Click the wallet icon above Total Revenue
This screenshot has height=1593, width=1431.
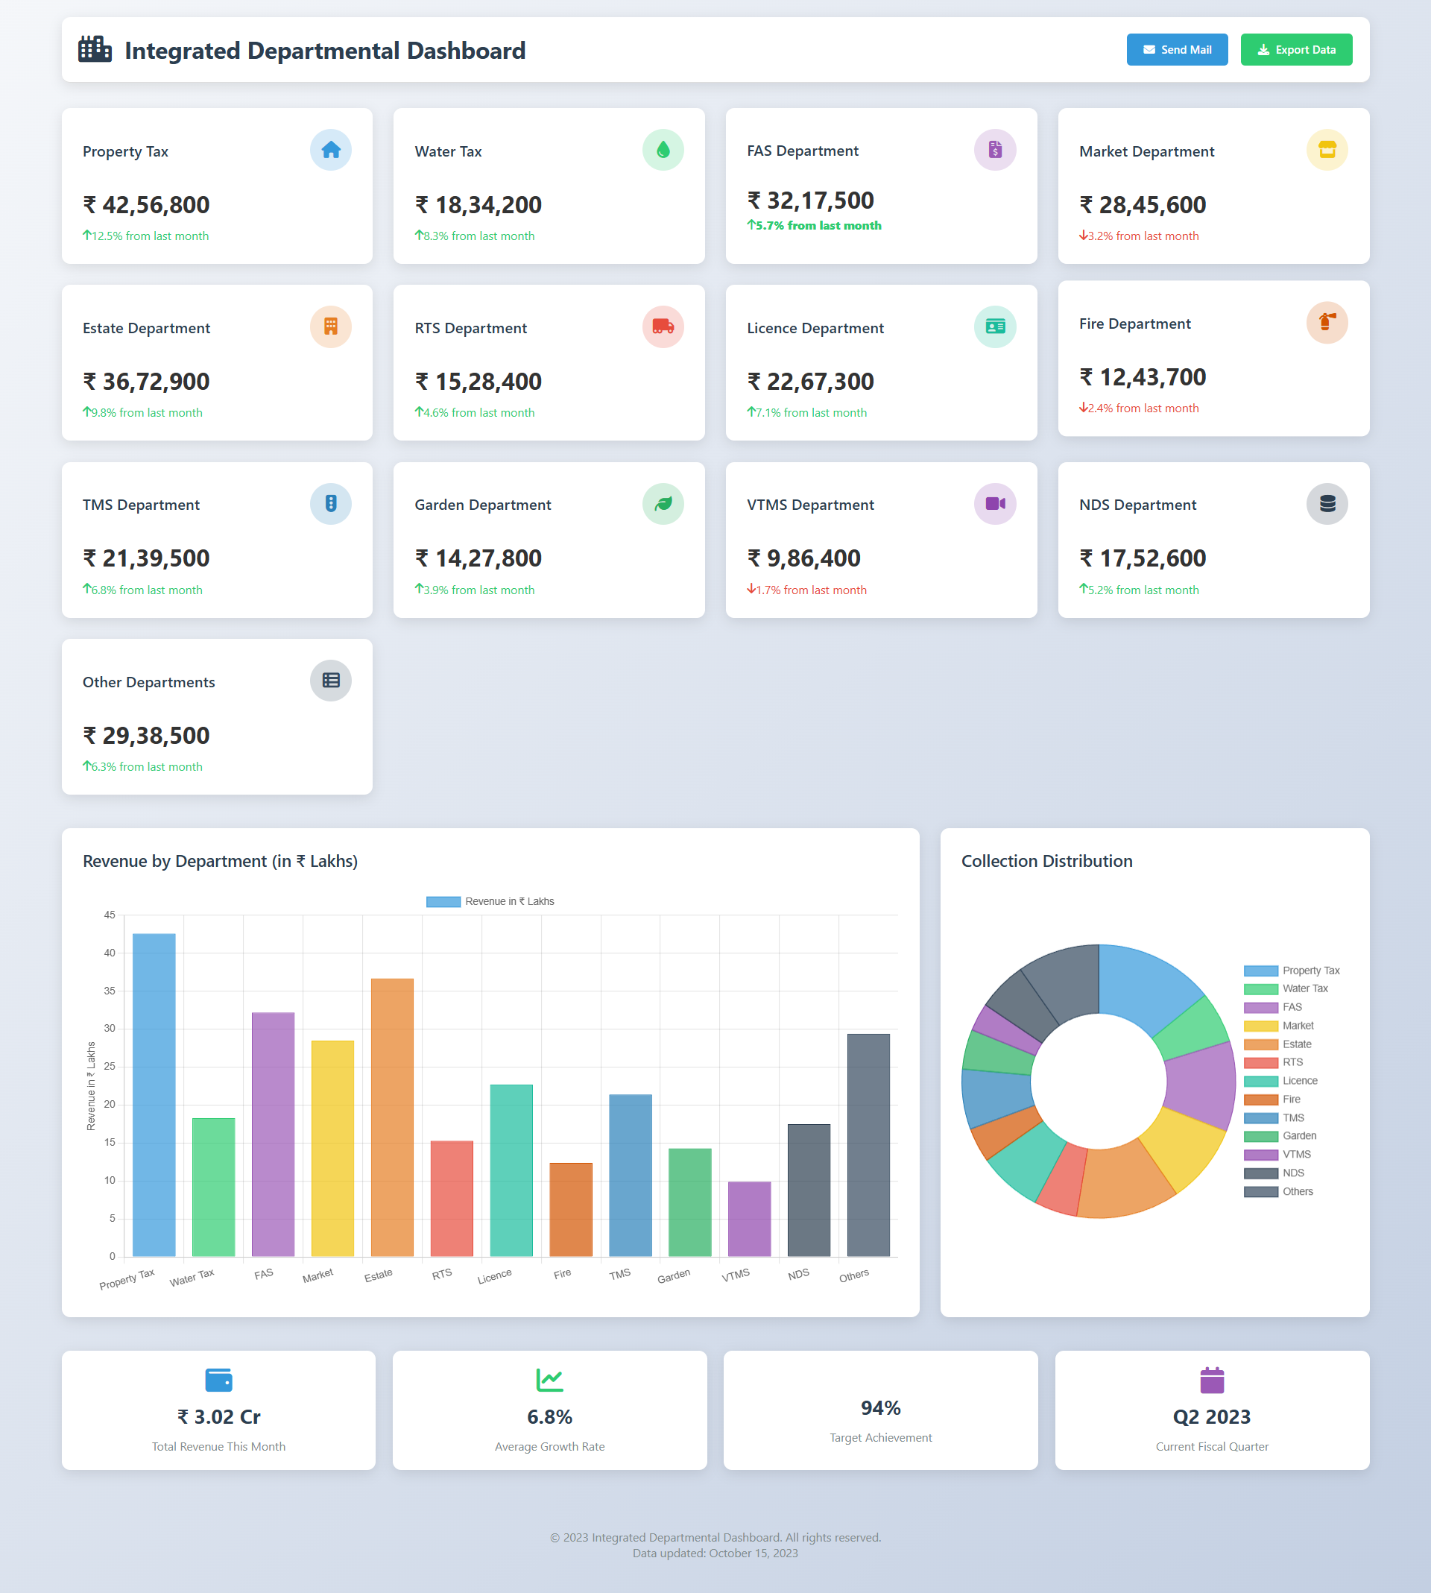(x=218, y=1380)
